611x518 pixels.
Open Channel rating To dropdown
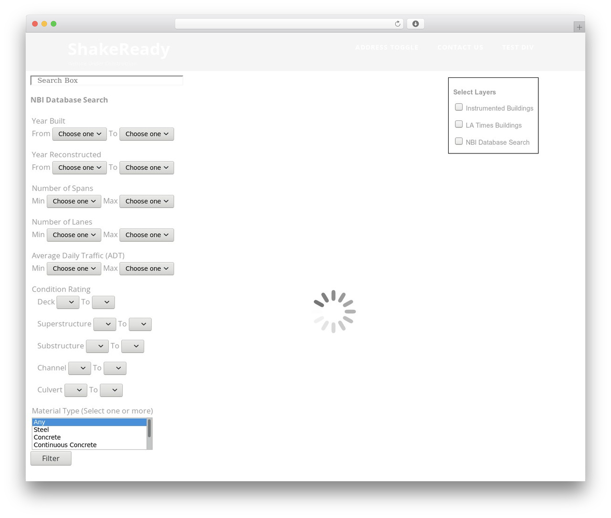click(115, 368)
